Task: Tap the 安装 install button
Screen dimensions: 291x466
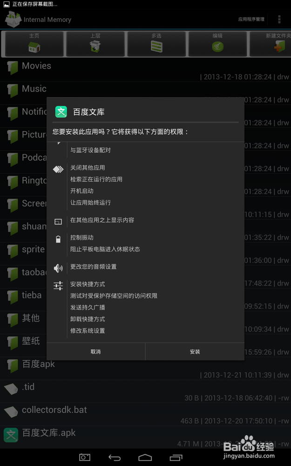Action: [195, 351]
